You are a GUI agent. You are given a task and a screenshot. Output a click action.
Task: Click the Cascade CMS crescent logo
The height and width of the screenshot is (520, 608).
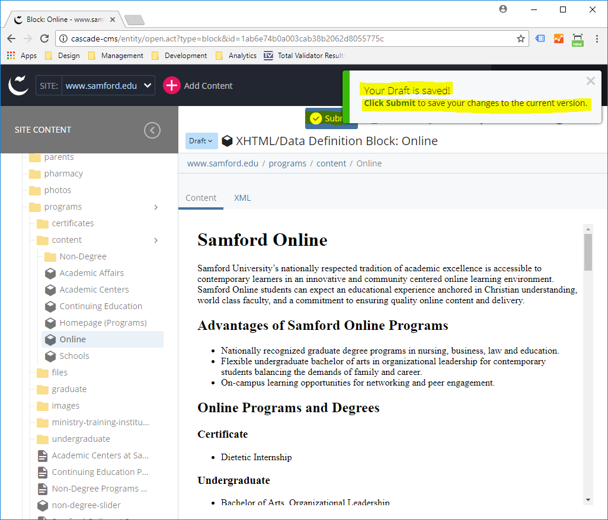(x=18, y=85)
